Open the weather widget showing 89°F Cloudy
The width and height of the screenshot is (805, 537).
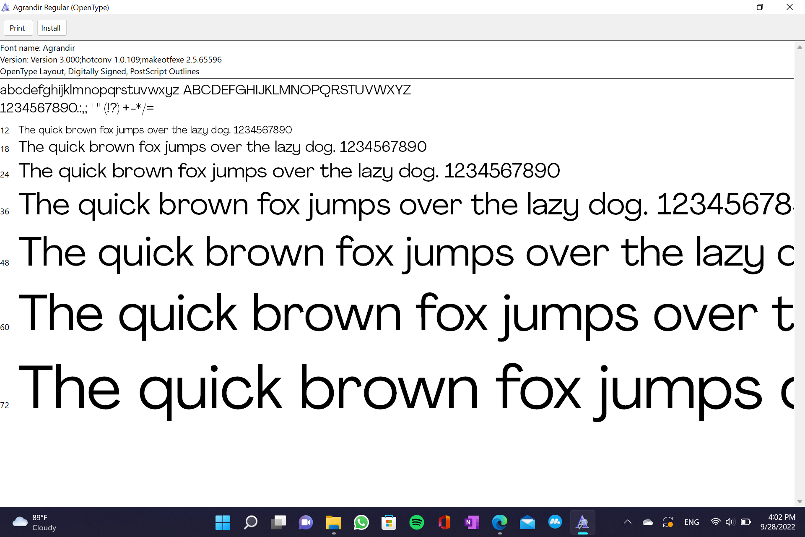click(34, 522)
